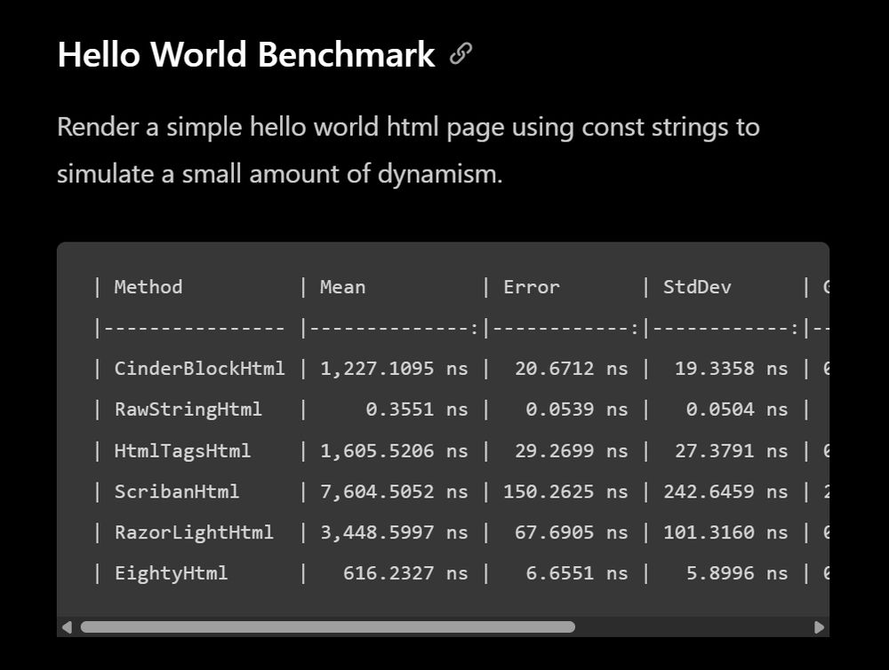889x670 pixels.
Task: Click the horizontal scrollbar thumb under the table
Action: 328,627
